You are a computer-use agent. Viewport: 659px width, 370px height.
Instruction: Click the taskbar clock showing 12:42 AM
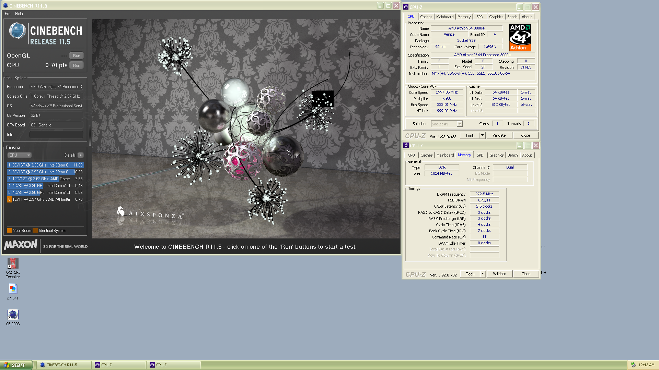(646, 365)
